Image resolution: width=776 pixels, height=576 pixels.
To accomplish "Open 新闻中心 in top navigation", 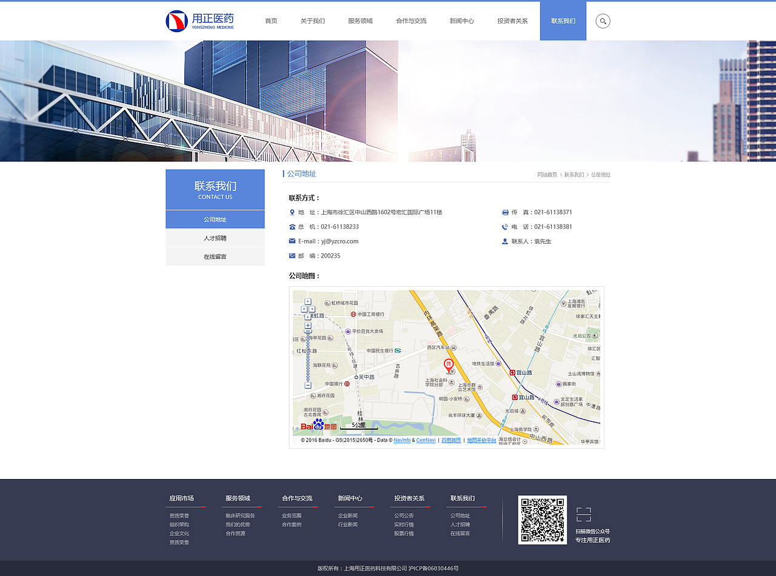I will 462,21.
